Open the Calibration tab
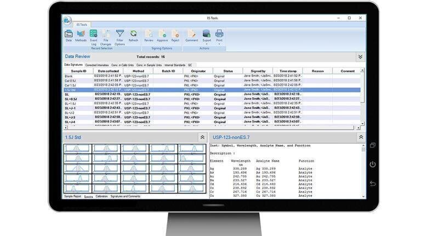The width and height of the screenshot is (421, 236). click(101, 197)
